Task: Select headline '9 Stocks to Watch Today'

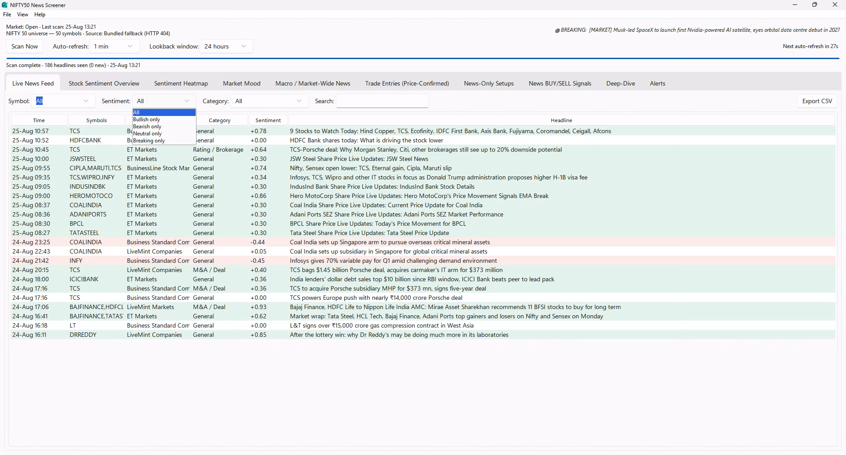Action: 450,131
